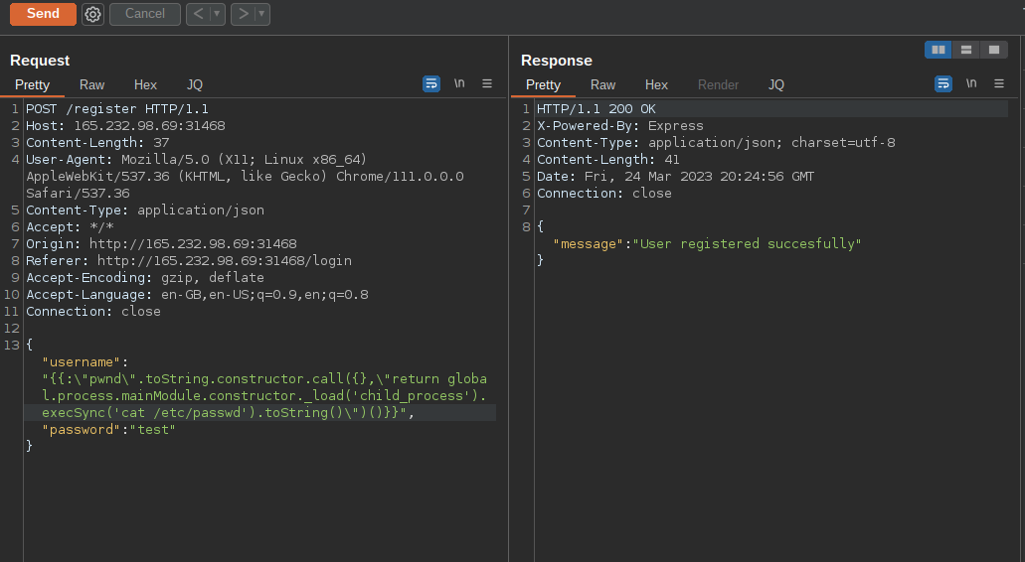Click the Cancel button
Image resolution: width=1025 pixels, height=562 pixels.
(145, 14)
